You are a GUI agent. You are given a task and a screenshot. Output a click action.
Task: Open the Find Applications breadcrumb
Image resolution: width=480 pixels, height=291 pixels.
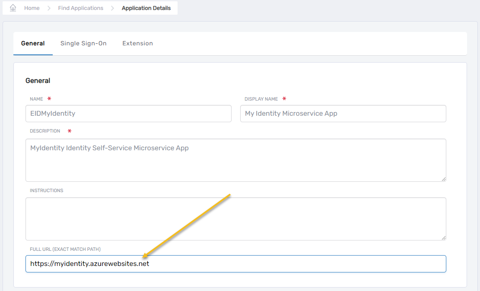pyautogui.click(x=81, y=8)
